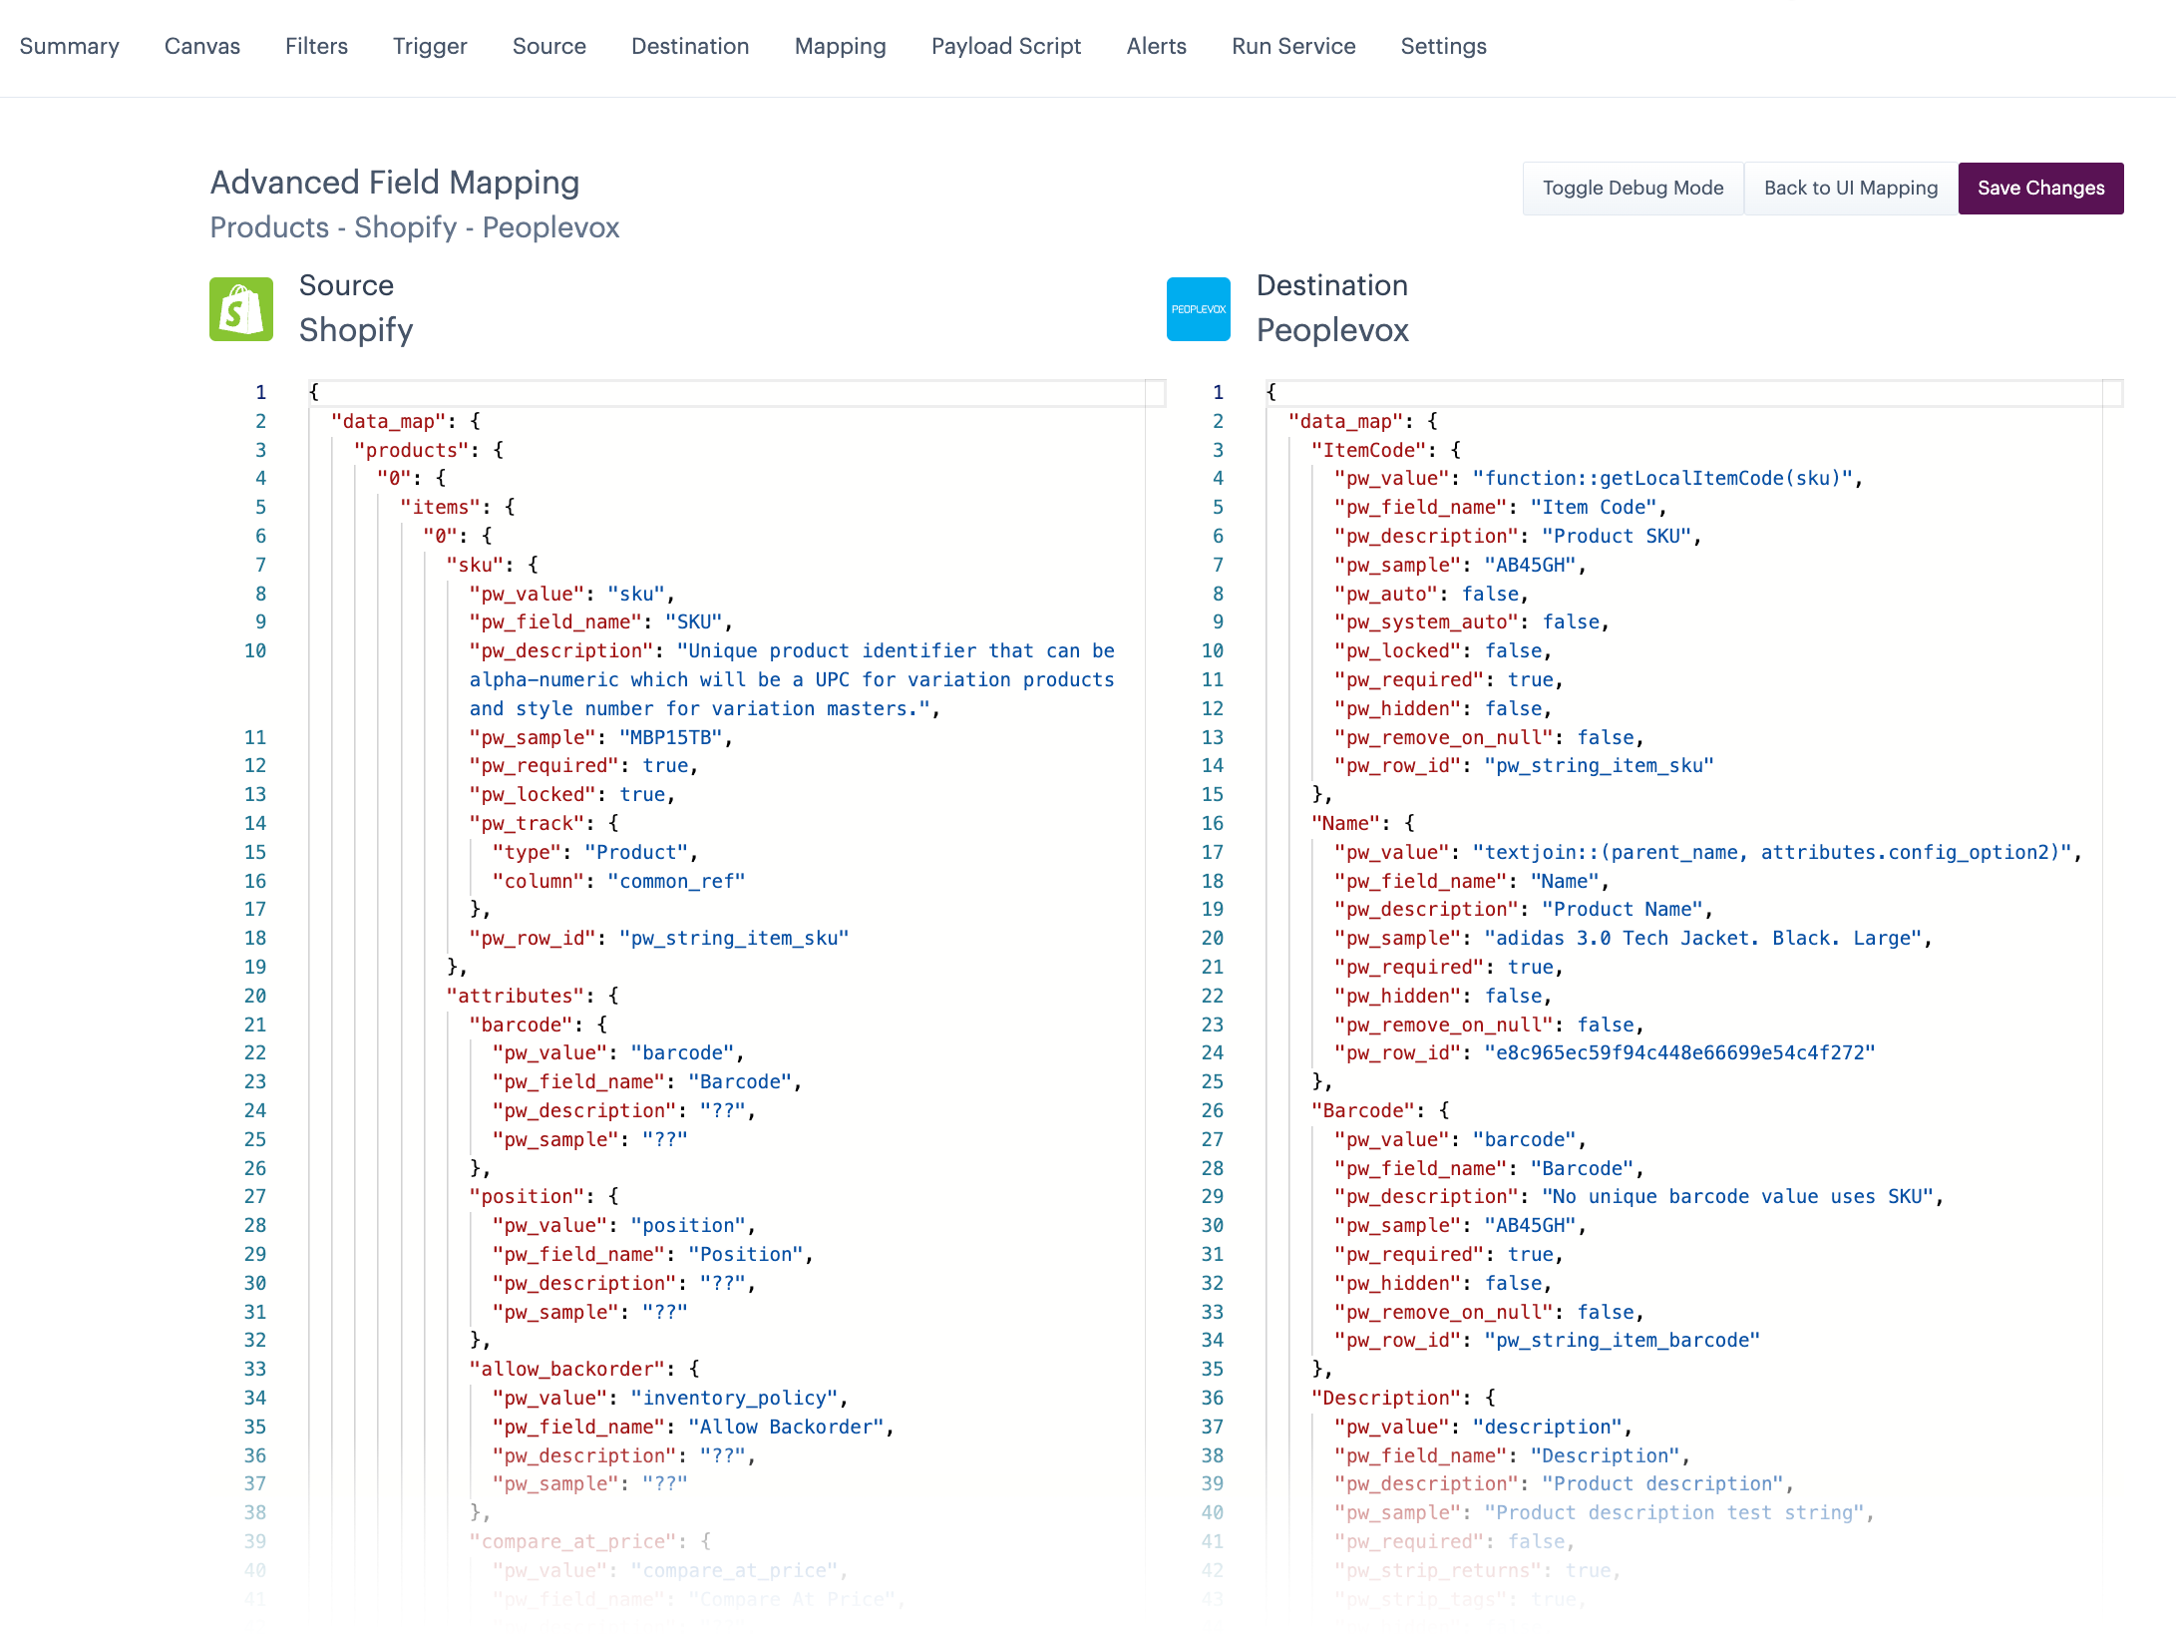Click destination "Barcode" object key line
This screenshot has height=1634, width=2176.
coord(1363,1110)
